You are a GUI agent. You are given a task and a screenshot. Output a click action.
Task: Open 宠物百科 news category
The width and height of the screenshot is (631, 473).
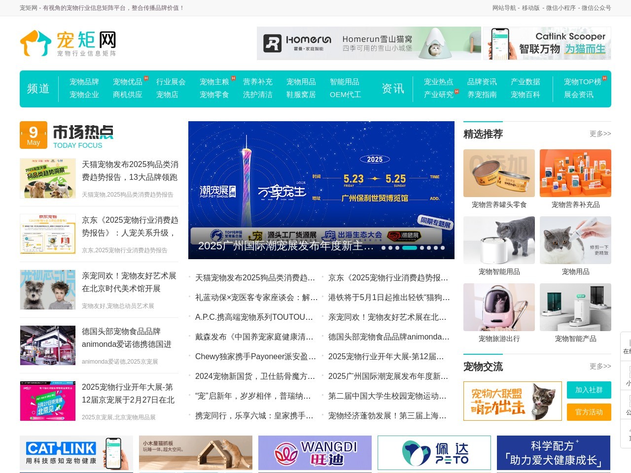525,95
